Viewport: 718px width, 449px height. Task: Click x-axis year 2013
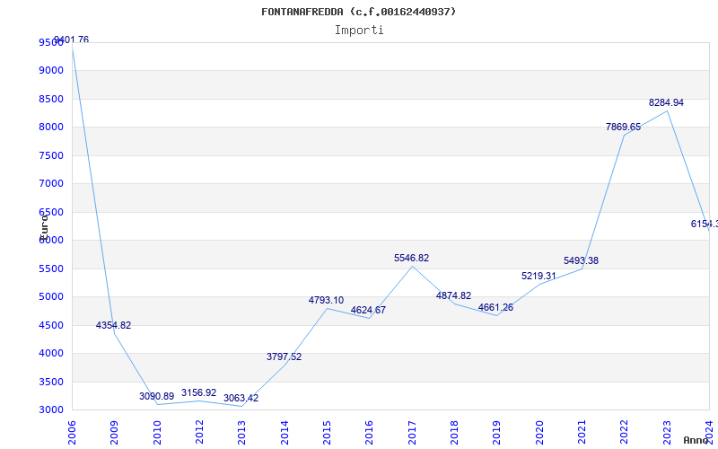coord(241,433)
